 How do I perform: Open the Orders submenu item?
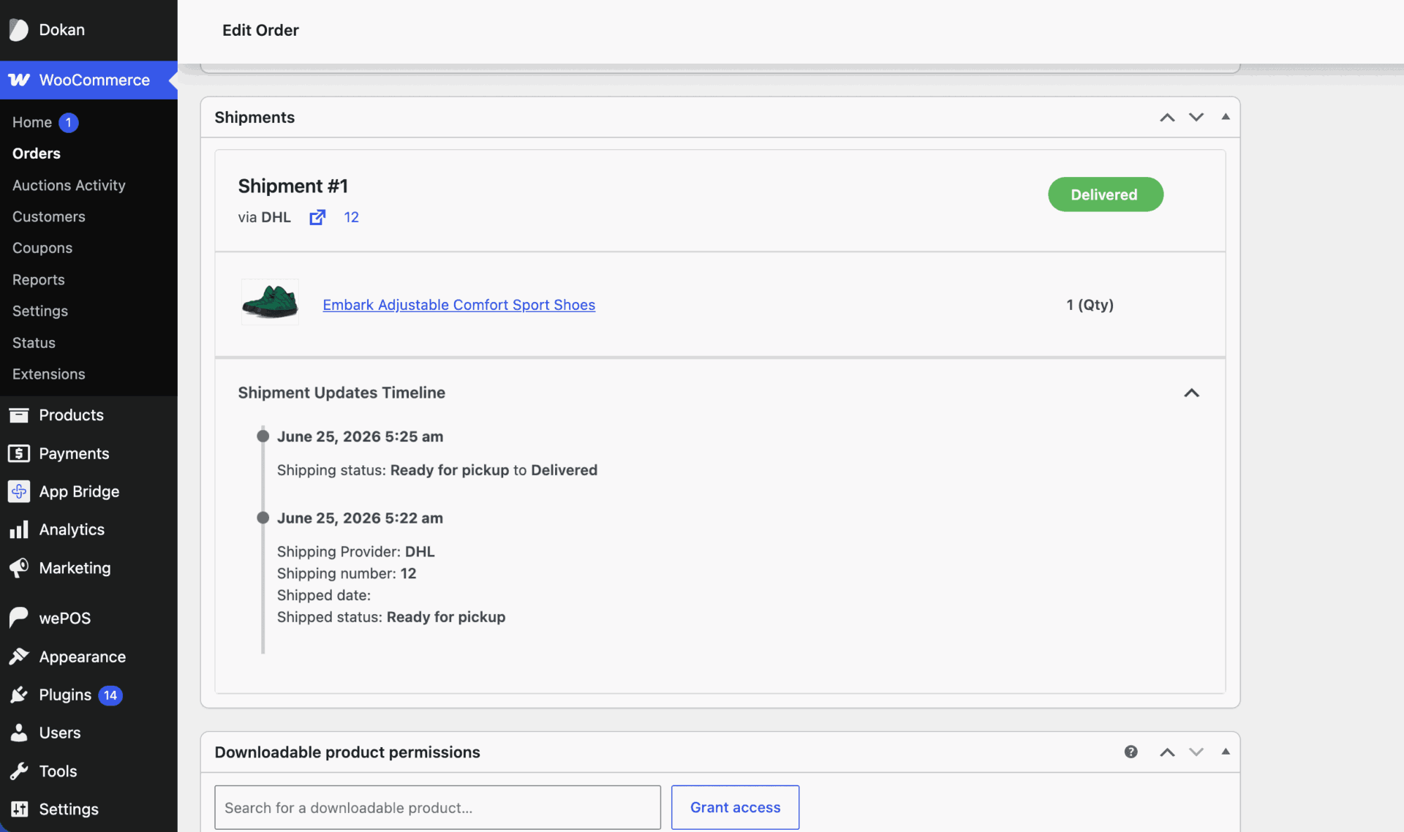[37, 154]
